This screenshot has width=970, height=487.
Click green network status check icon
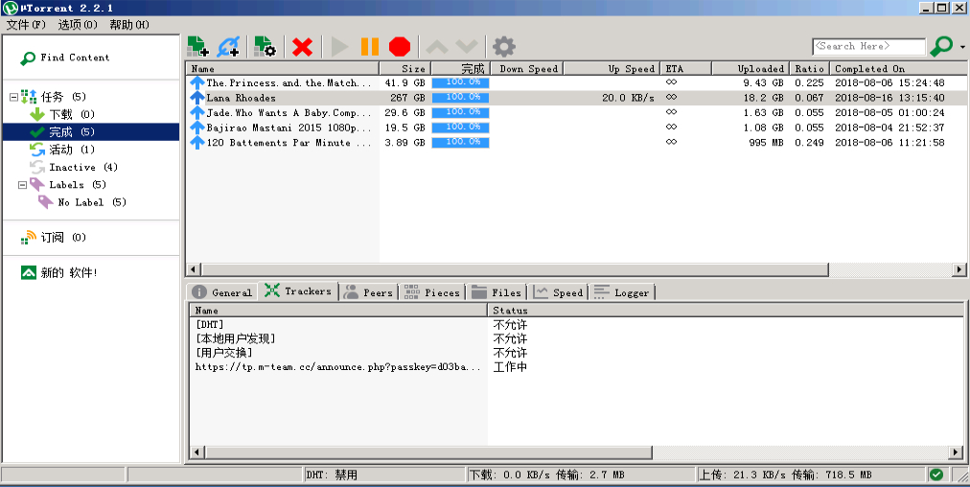coord(936,475)
